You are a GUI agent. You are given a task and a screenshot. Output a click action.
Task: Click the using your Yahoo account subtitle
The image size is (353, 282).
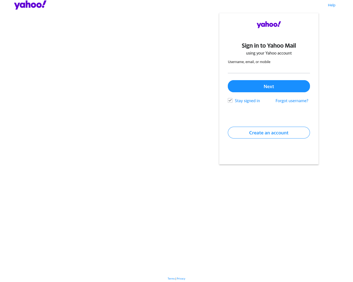[x=269, y=53]
